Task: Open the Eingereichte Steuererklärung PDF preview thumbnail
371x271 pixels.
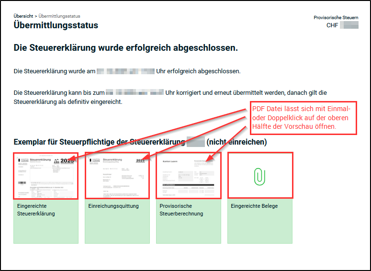Action: coord(45,175)
